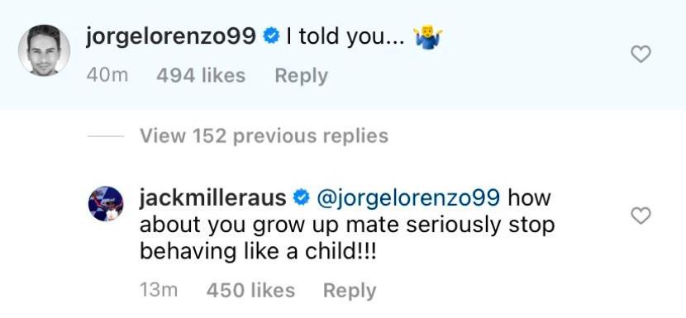
Task: Open the 494 likes list
Action: pos(201,76)
